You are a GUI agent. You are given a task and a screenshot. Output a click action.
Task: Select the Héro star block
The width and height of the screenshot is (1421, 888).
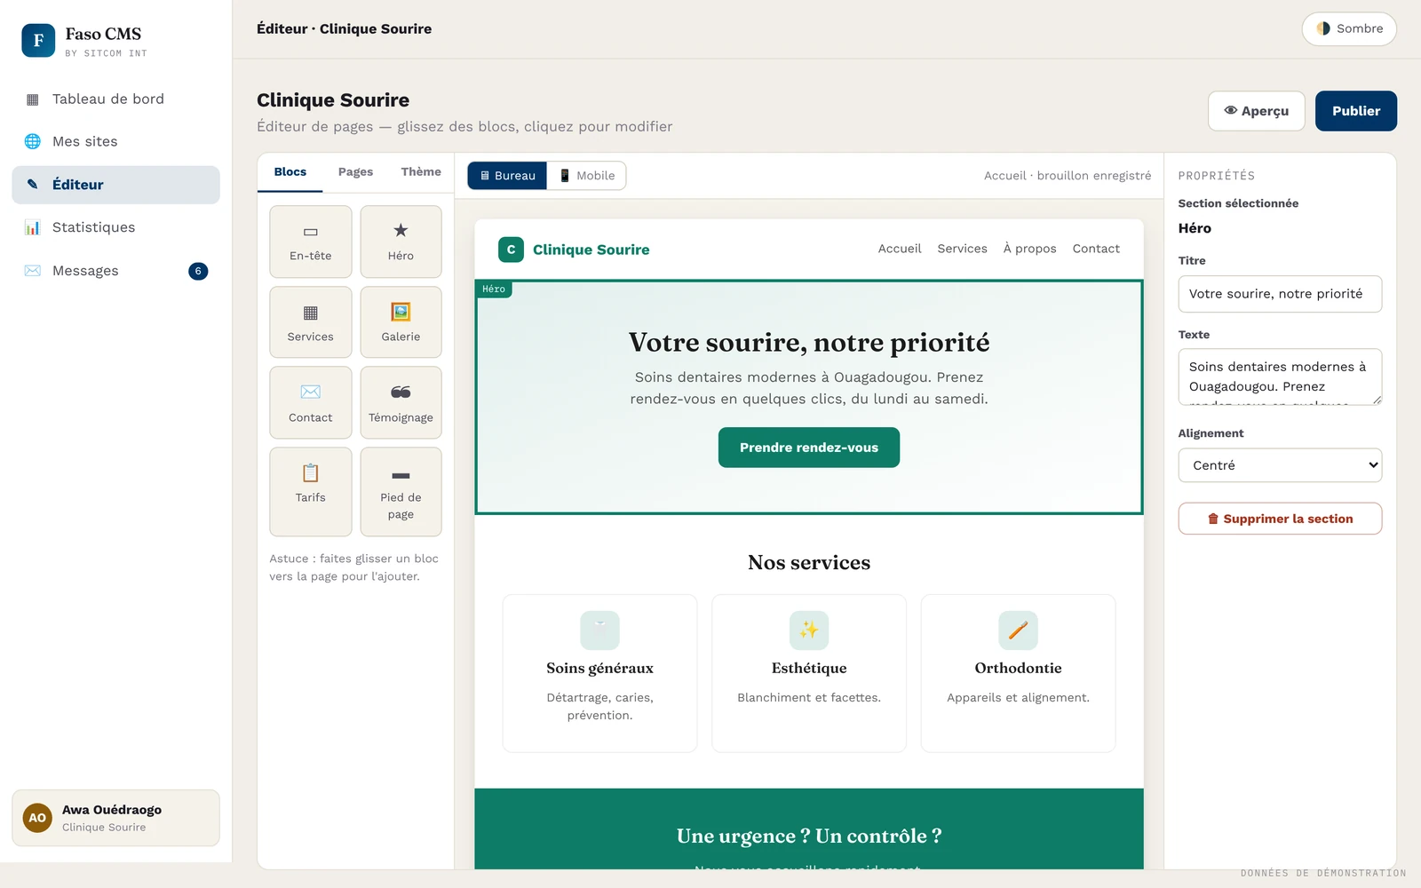(401, 242)
